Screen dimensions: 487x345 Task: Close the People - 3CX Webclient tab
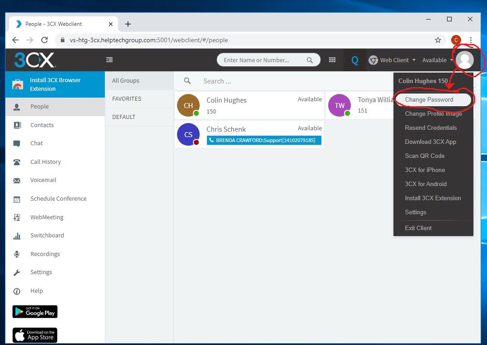click(x=111, y=24)
